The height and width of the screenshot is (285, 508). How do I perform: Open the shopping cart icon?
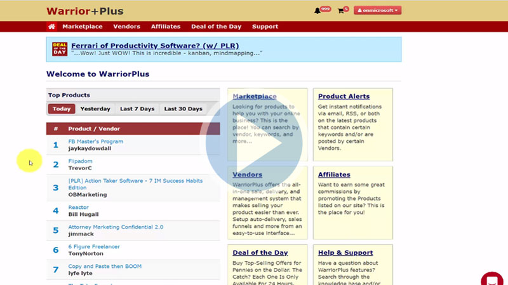[x=341, y=11]
